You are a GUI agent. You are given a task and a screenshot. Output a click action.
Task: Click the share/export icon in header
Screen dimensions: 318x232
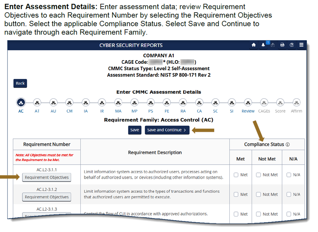tap(273, 45)
